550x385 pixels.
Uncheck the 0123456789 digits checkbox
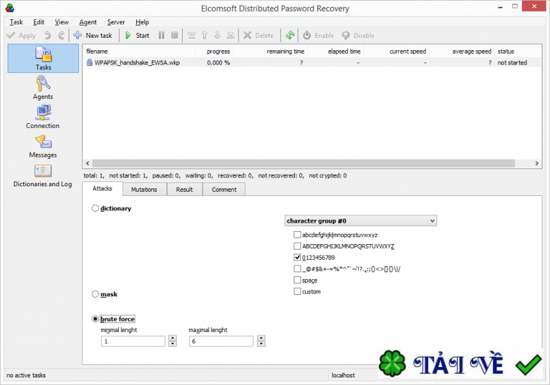[x=297, y=258]
